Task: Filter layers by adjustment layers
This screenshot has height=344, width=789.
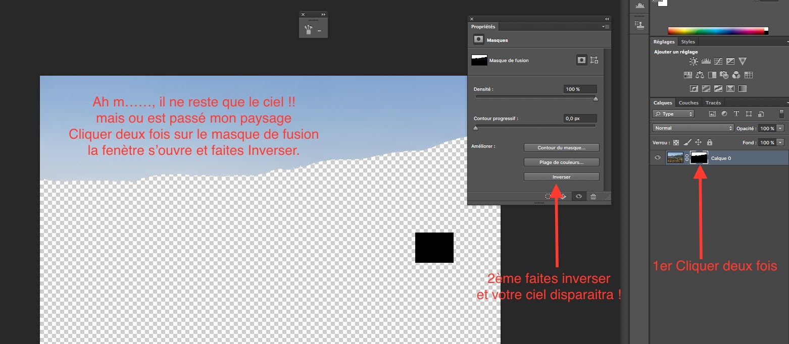Action: coord(724,114)
